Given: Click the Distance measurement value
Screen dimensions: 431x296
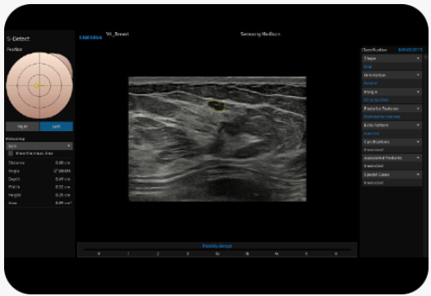Looking at the screenshot, I should (62, 163).
